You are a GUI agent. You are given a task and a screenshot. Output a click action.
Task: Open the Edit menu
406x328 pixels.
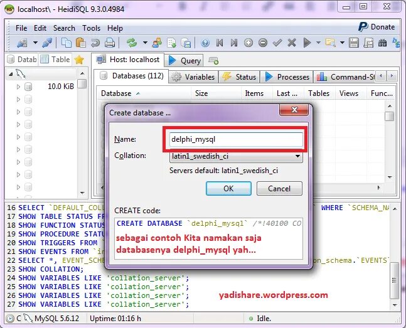coord(40,28)
